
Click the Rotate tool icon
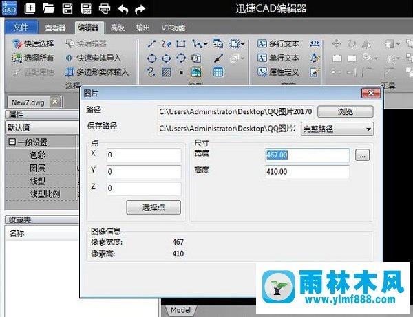351,44
